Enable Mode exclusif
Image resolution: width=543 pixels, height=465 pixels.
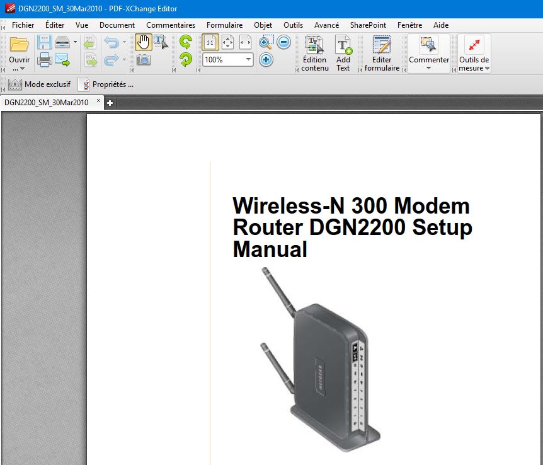(x=39, y=84)
